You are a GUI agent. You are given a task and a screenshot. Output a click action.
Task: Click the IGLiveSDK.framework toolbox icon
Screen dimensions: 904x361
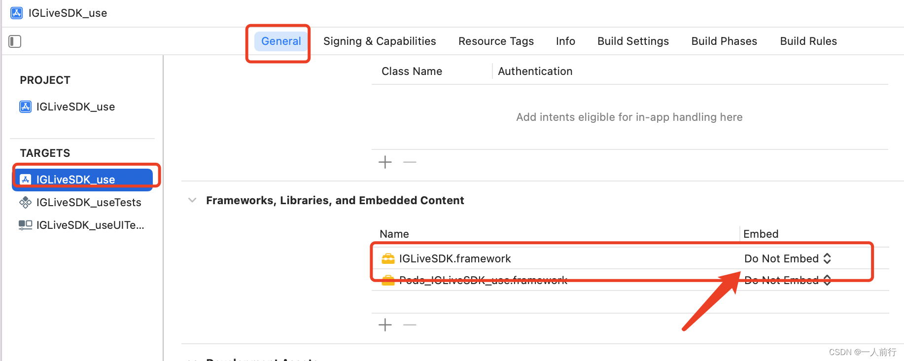click(388, 258)
